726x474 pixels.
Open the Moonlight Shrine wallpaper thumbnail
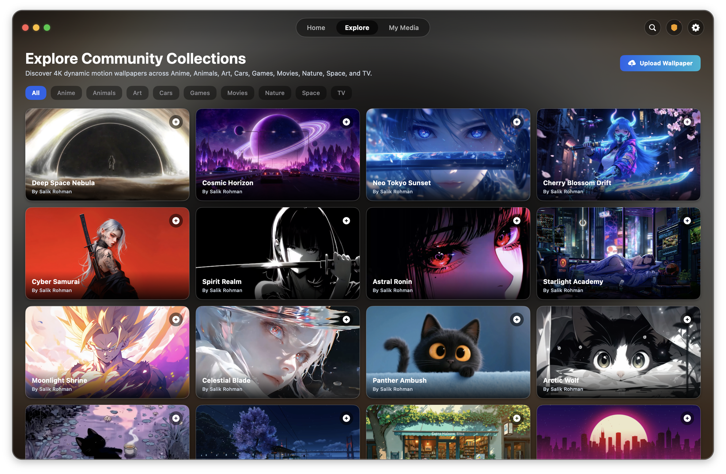coord(107,352)
